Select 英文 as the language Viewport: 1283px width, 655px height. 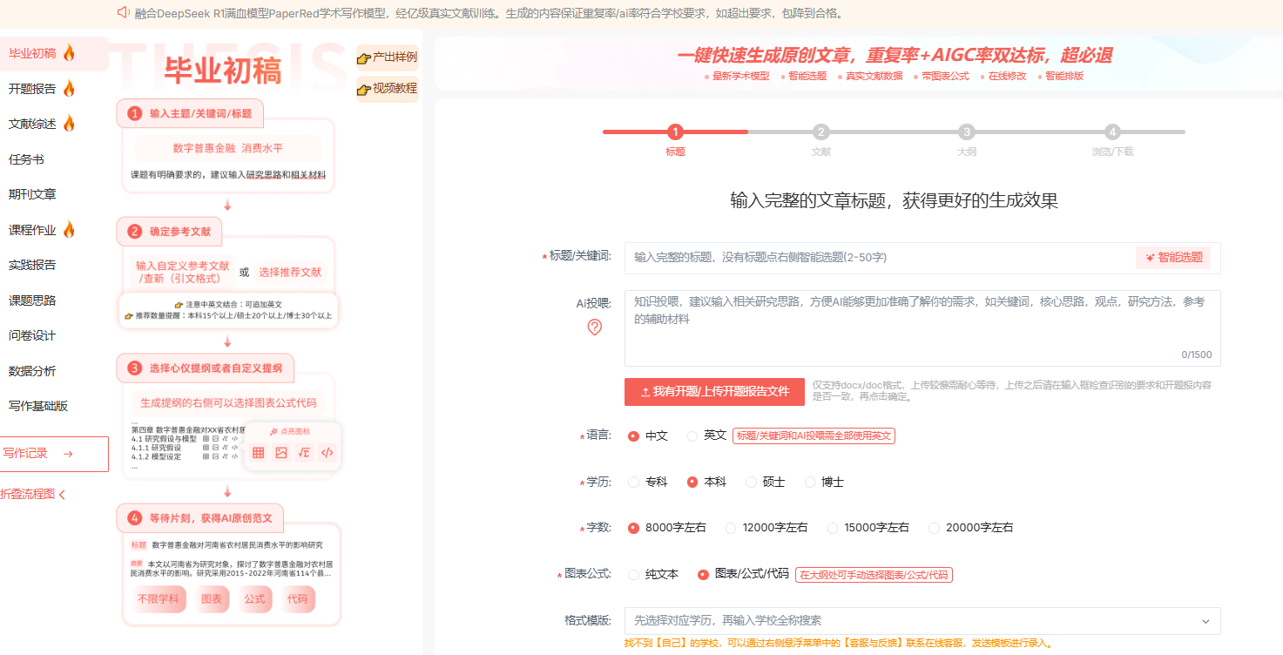click(x=693, y=436)
